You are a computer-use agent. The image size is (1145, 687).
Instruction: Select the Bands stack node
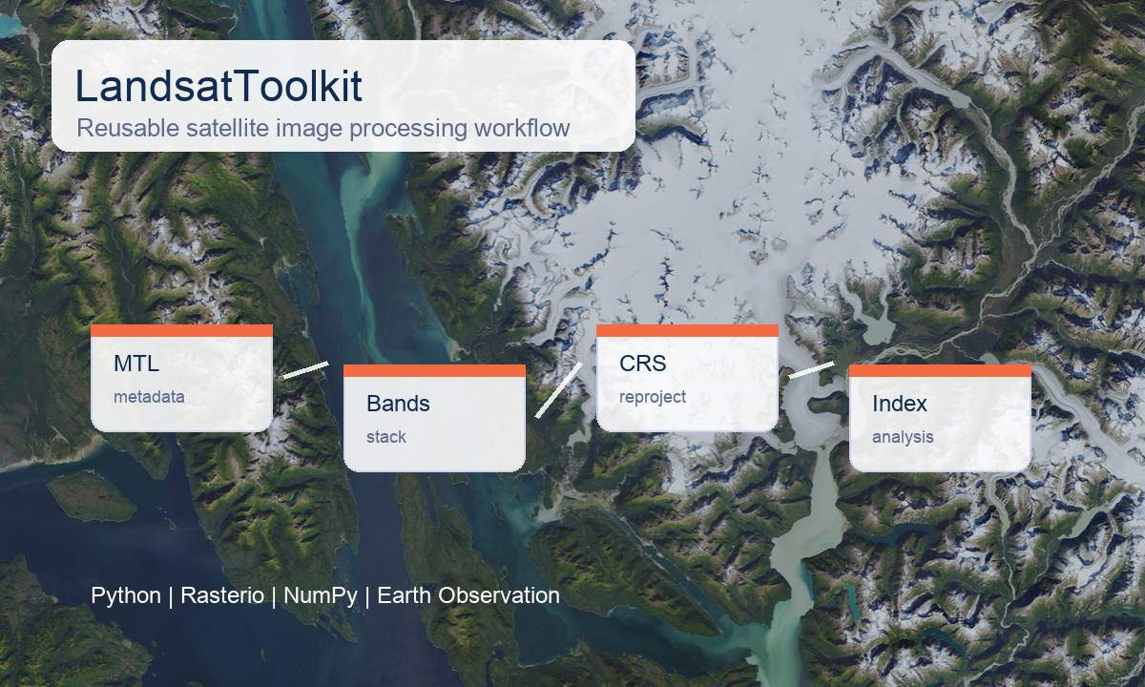coord(434,415)
